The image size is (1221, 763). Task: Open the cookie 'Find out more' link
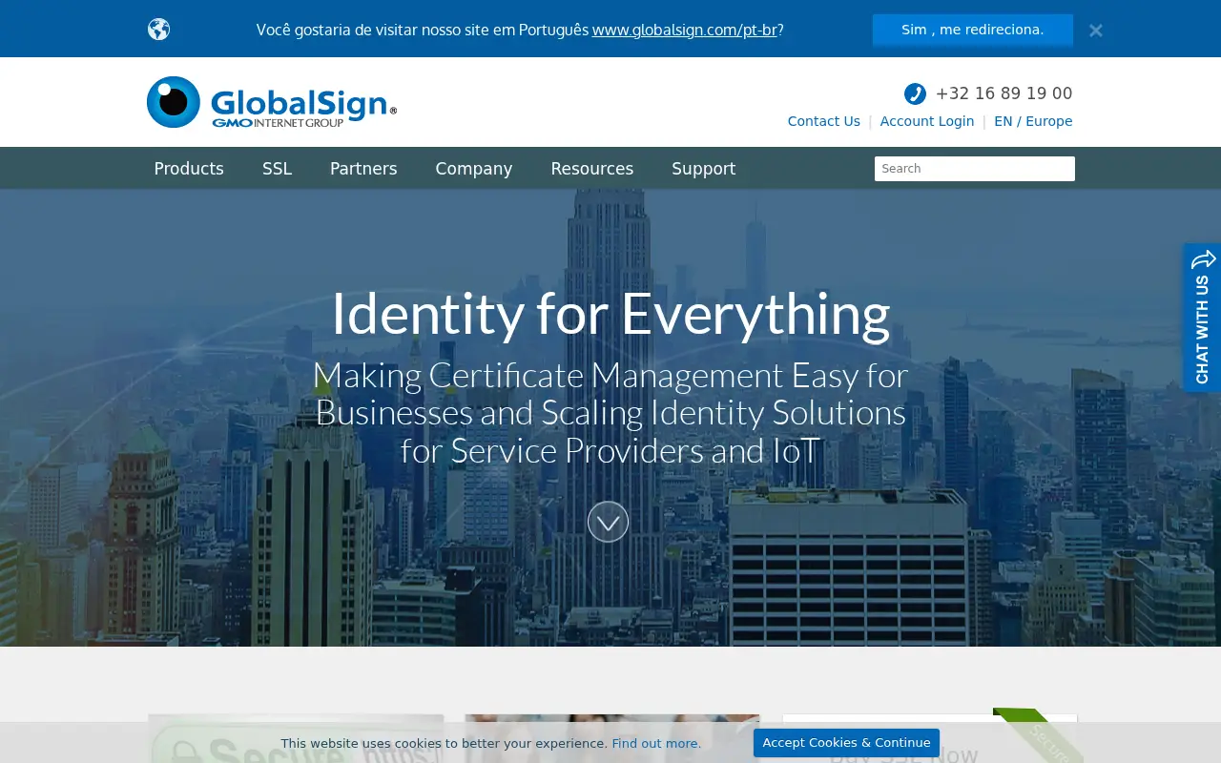pyautogui.click(x=656, y=744)
